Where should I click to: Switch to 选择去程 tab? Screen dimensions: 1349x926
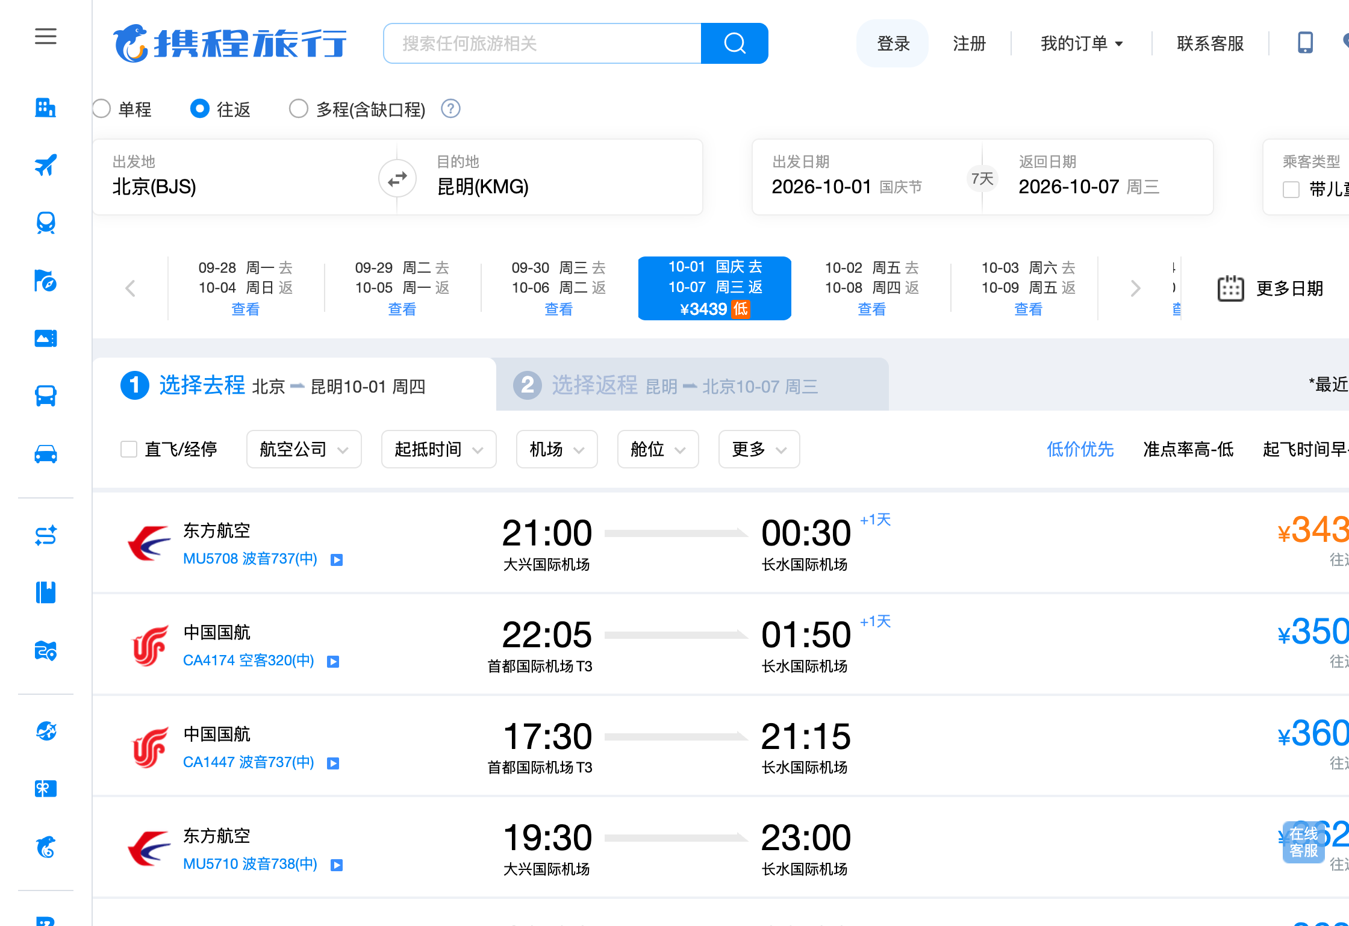pos(294,385)
